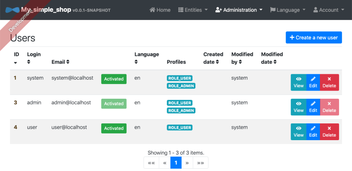Open the Administration dropdown
Screen dimensions: 352x171
(x=239, y=10)
